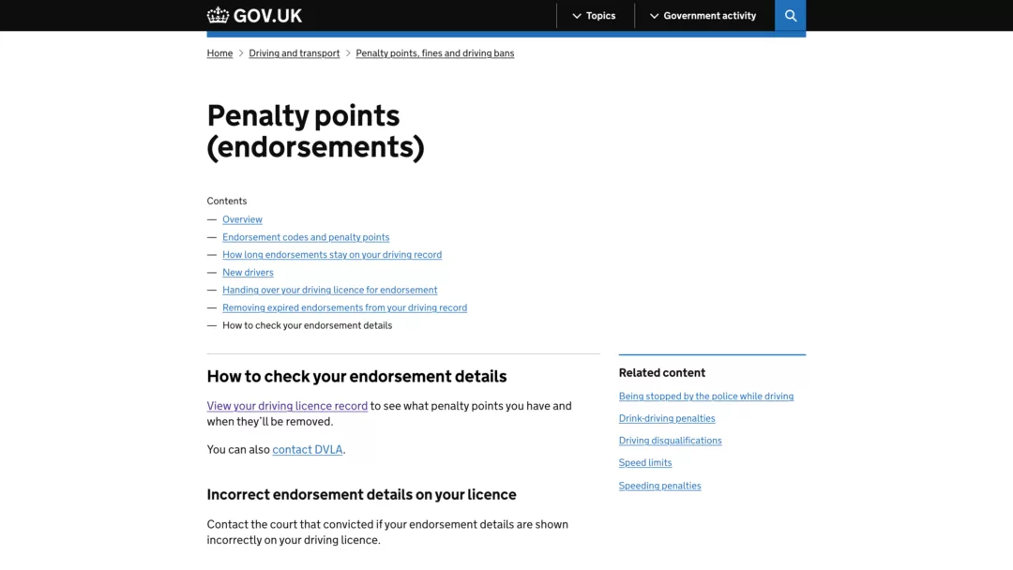The height and width of the screenshot is (570, 1013).
Task: Open Handing over your driving licence link
Action: (x=329, y=290)
